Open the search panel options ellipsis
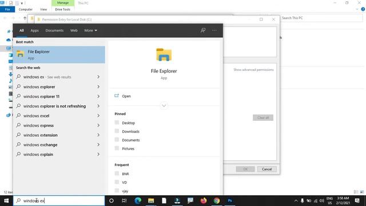This screenshot has width=366, height=206. tap(214, 30)
